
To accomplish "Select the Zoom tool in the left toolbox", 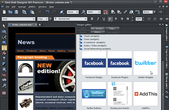I will pyautogui.click(x=4, y=85).
